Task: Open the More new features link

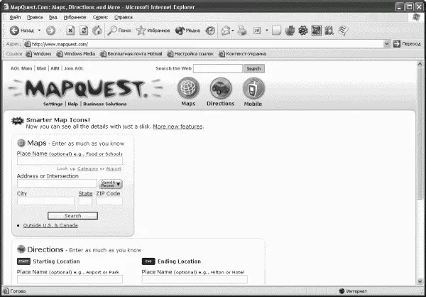Action: (x=177, y=126)
